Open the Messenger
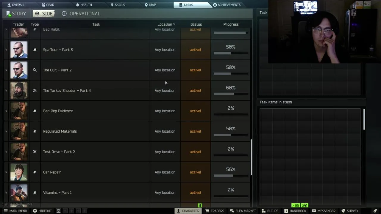This screenshot has height=214, width=381. [x=324, y=211]
